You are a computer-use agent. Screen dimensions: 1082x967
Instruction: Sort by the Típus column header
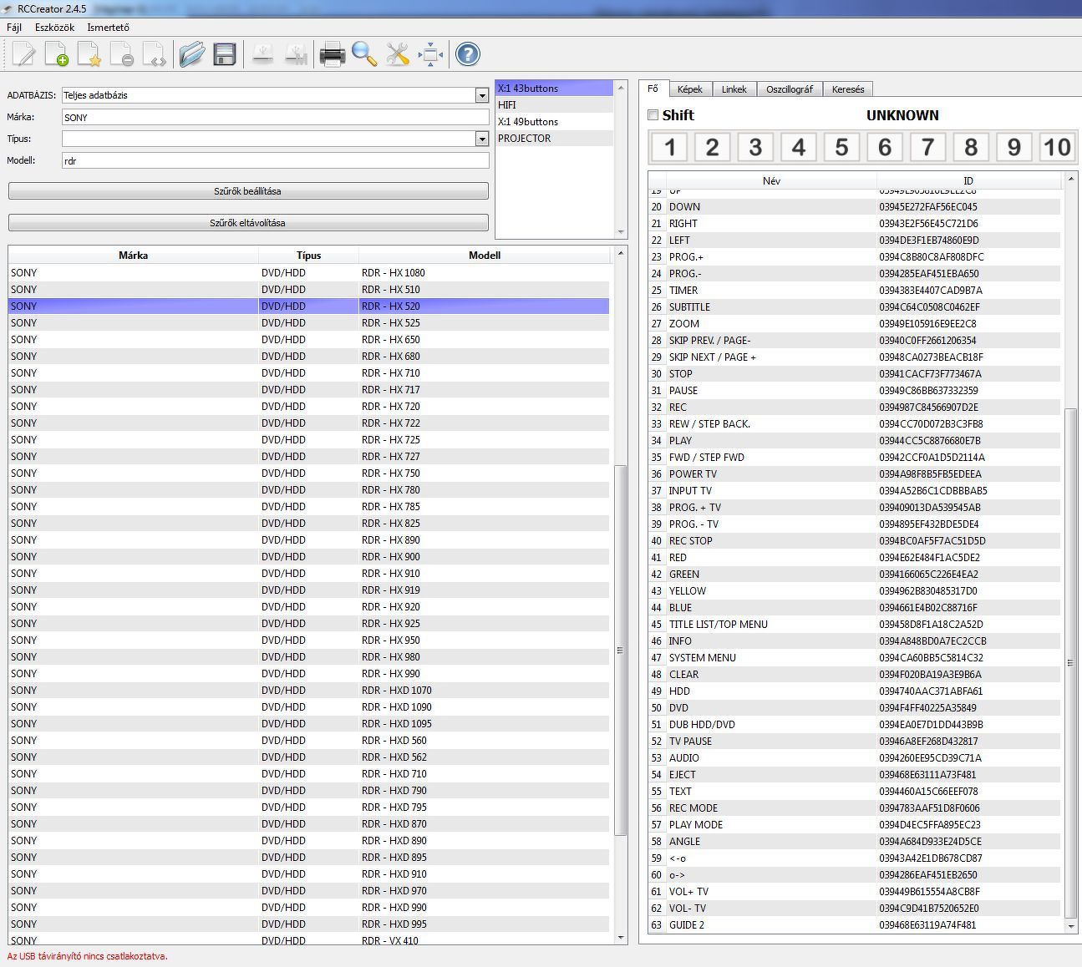click(308, 256)
